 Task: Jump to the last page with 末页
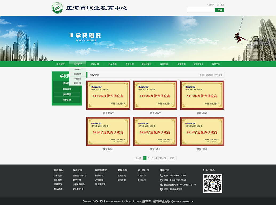[x=172, y=158]
